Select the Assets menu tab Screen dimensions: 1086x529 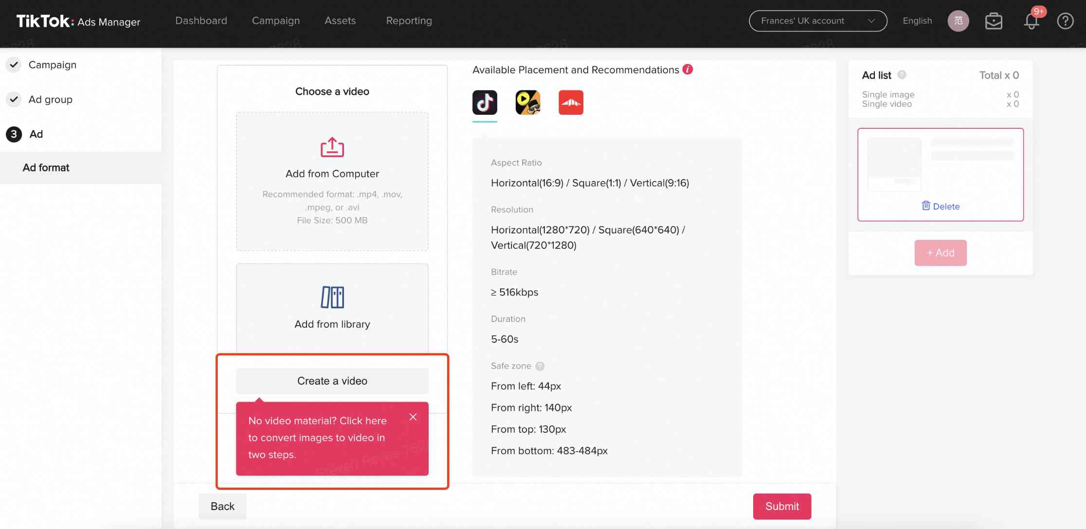click(340, 20)
